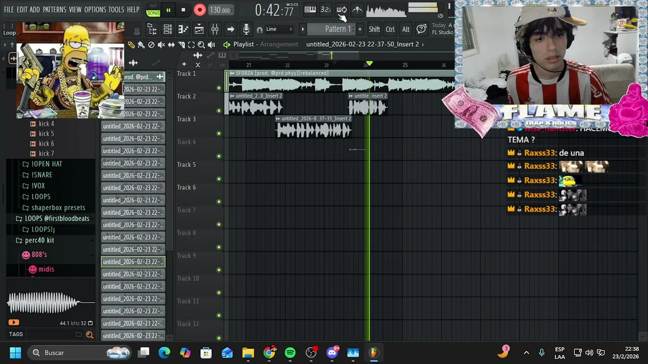Image resolution: width=648 pixels, height=364 pixels.
Task: Open the ADD menu
Action: click(x=34, y=10)
